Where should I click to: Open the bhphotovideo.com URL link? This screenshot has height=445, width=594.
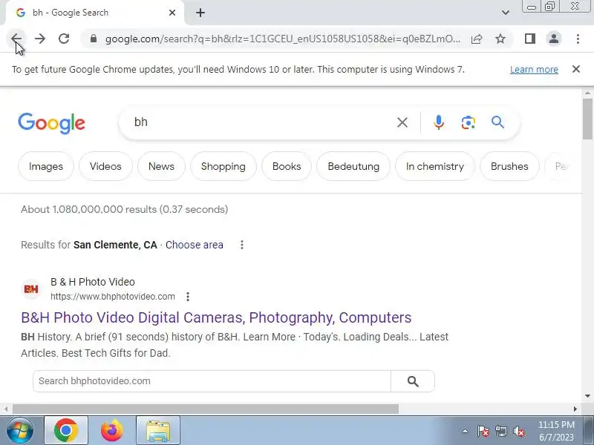(x=113, y=296)
